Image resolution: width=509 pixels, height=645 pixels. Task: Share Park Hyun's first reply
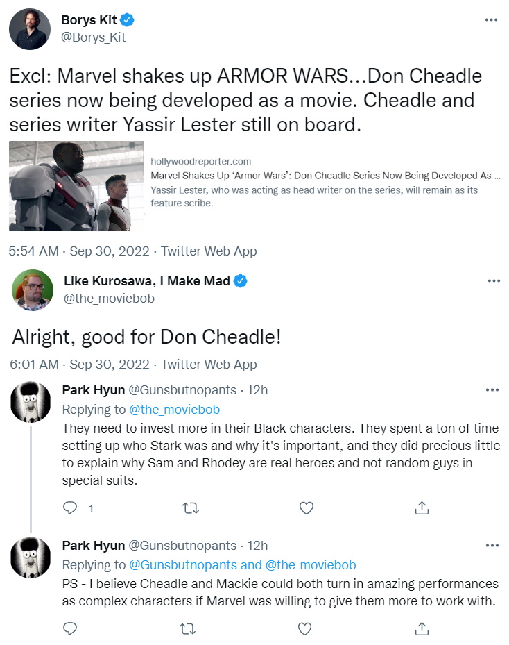pos(422,508)
